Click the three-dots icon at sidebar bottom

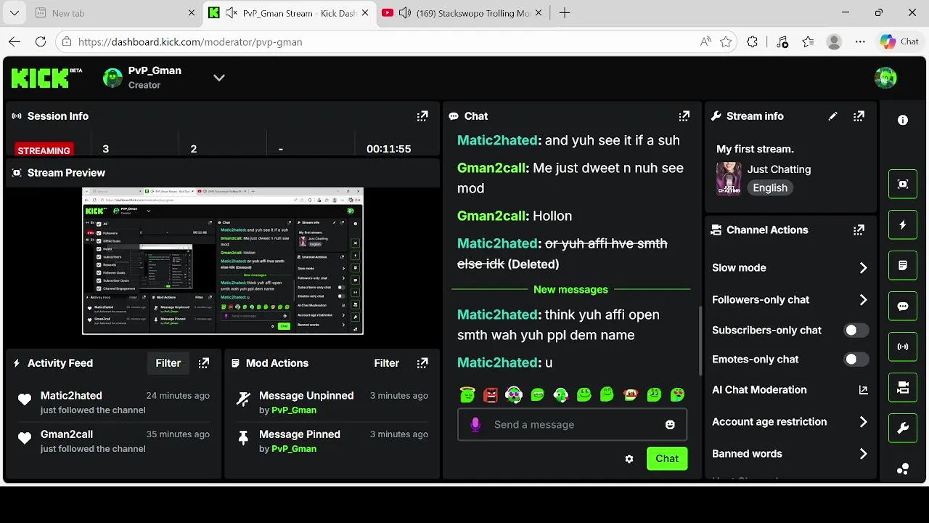(903, 469)
